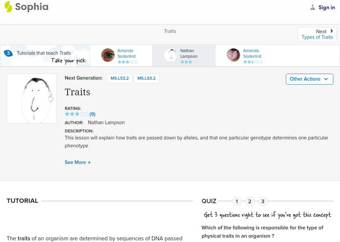Screen dimensions: 340x242
Task: Select Amanda Soderlind tutorial with eye thumbnail
Action: click(121, 56)
